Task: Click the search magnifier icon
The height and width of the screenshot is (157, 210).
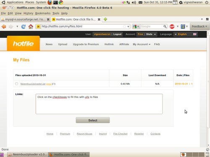Action: (x=165, y=26)
